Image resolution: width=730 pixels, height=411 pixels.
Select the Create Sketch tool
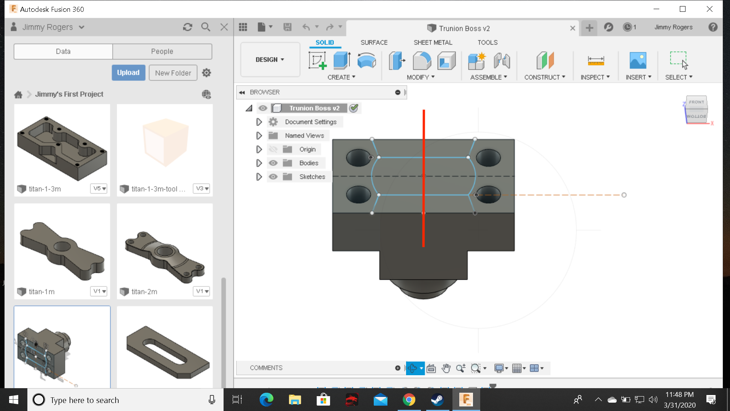(317, 61)
